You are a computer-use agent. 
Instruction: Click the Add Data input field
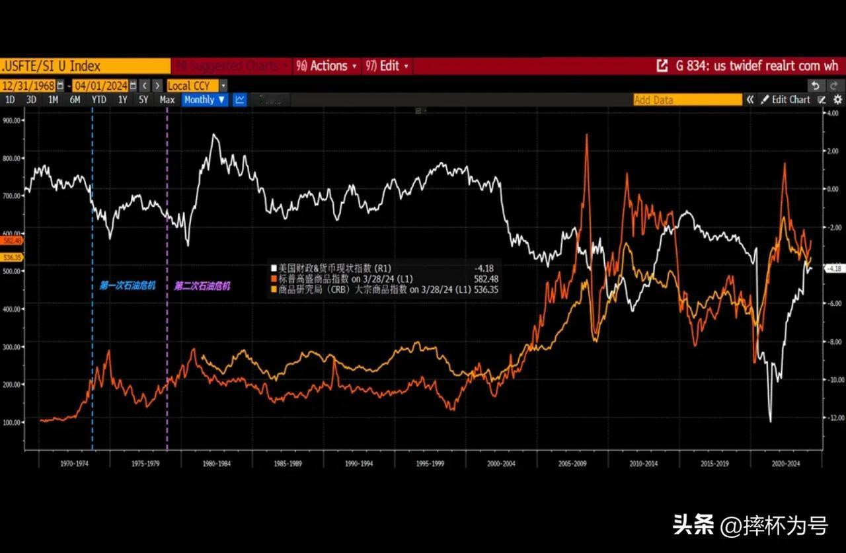[x=687, y=100]
